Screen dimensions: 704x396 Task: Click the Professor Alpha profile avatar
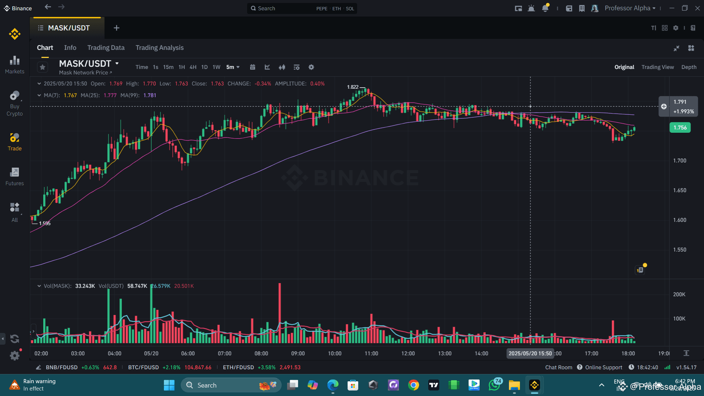pyautogui.click(x=595, y=8)
